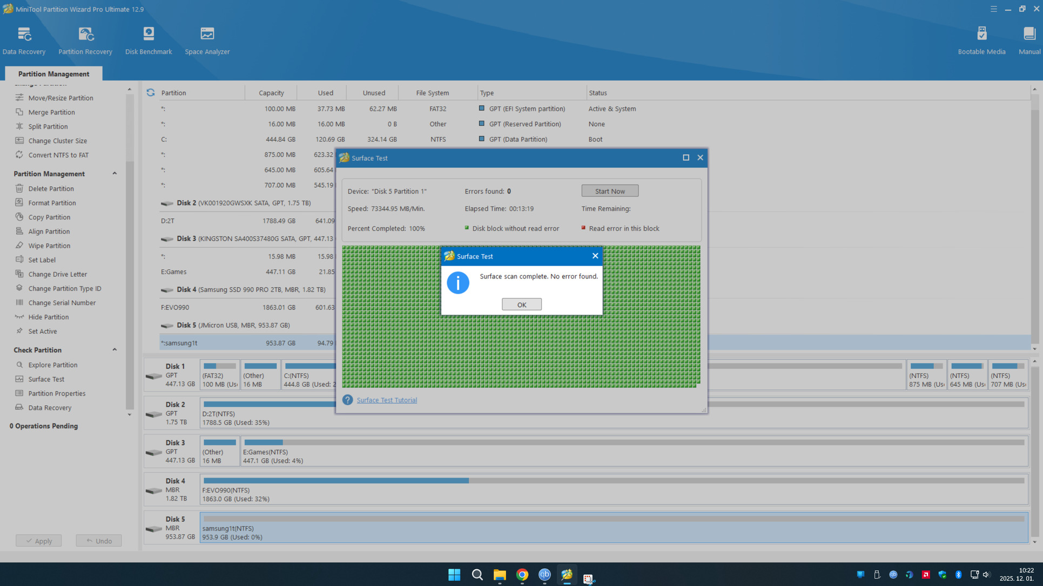
Task: Open the hamburger menu in title bar
Action: 993,9
